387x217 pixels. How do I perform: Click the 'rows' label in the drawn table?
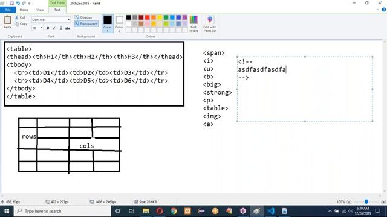pyautogui.click(x=29, y=137)
